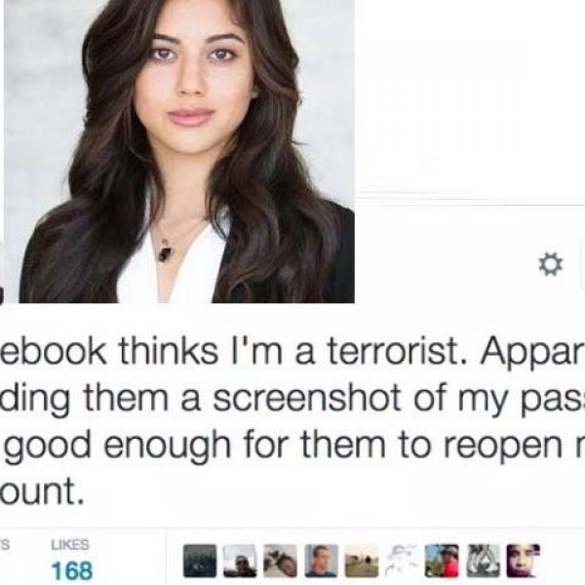Click the tweet's final word 'ount.'
The width and height of the screenshot is (585, 585).
(41, 490)
